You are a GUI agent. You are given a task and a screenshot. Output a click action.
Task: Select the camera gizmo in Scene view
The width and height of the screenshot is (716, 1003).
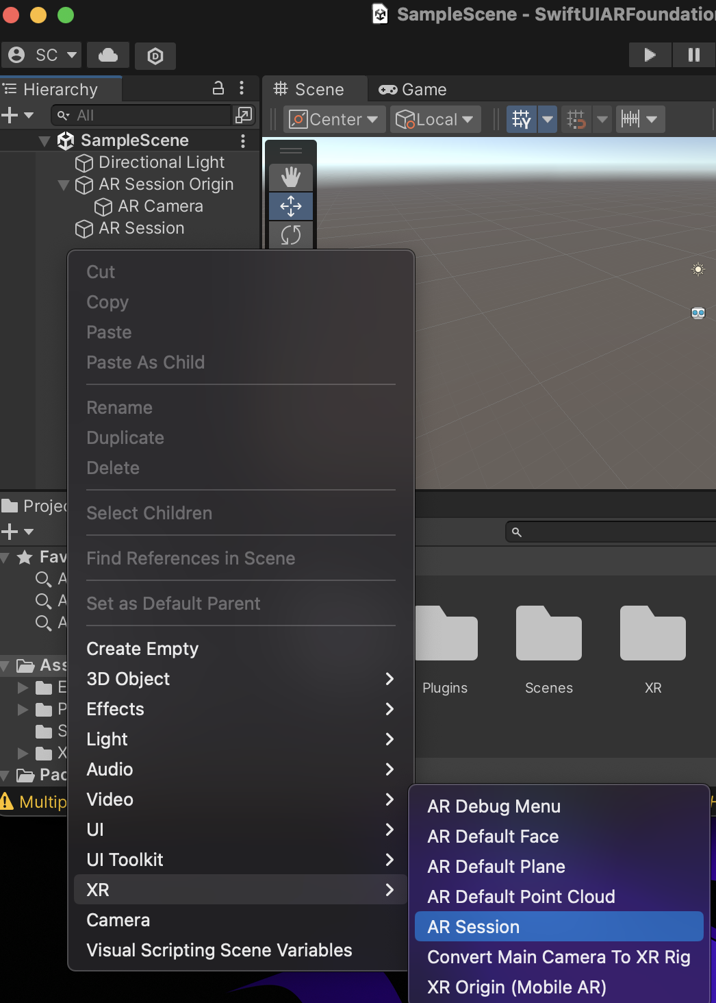[x=698, y=313]
